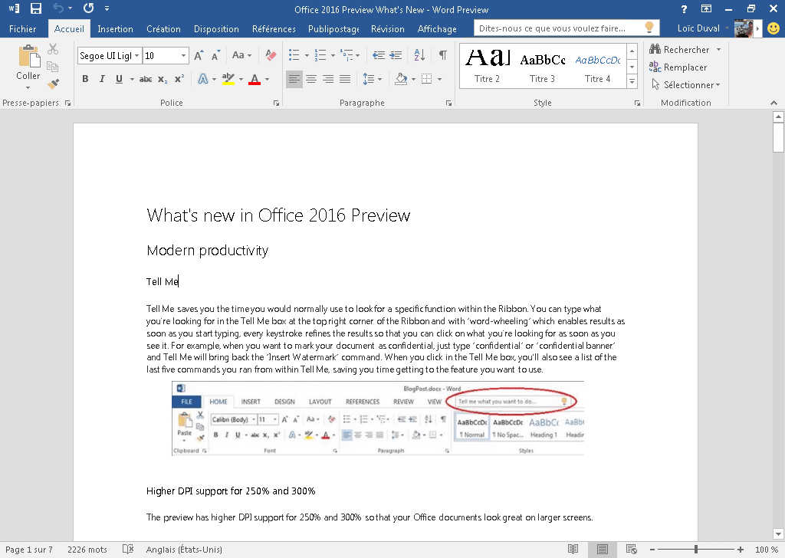Sort text alphabetically (A-Z icon)

[419, 55]
